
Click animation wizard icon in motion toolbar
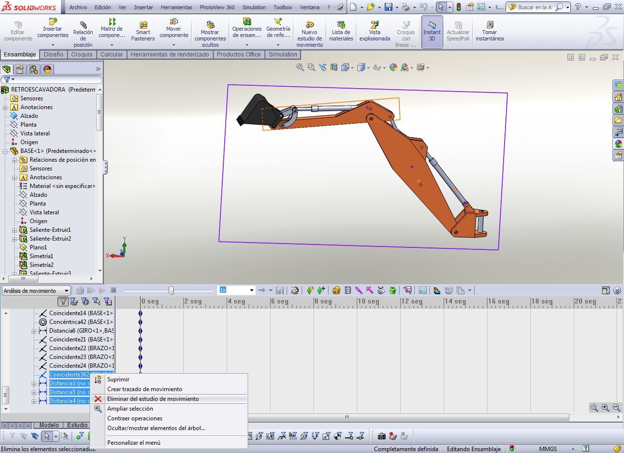[x=295, y=290]
